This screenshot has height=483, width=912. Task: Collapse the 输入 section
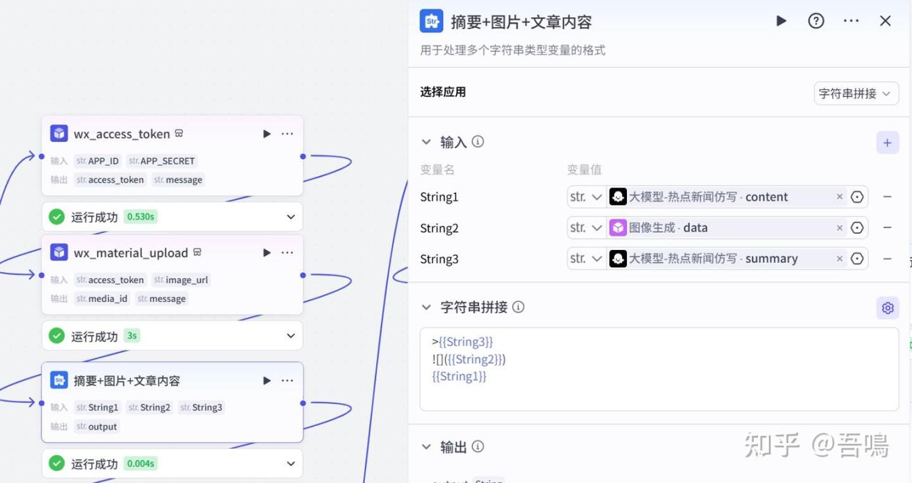tap(426, 142)
